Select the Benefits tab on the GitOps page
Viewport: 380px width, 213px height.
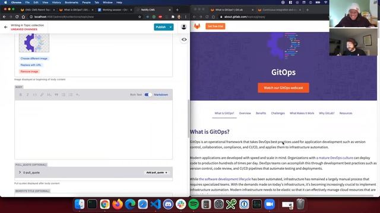[261, 113]
